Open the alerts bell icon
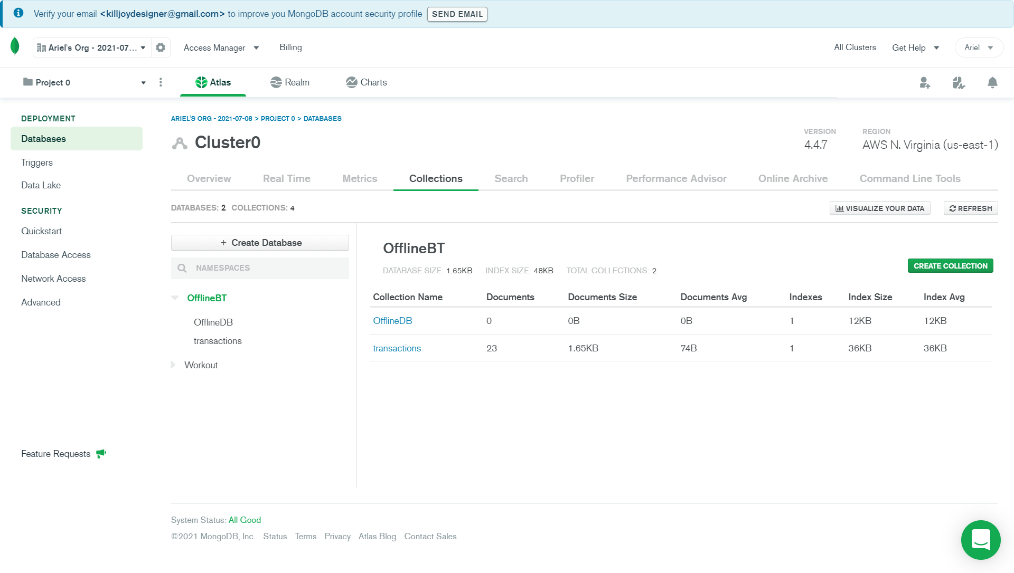Image resolution: width=1014 pixels, height=573 pixels. (x=992, y=83)
